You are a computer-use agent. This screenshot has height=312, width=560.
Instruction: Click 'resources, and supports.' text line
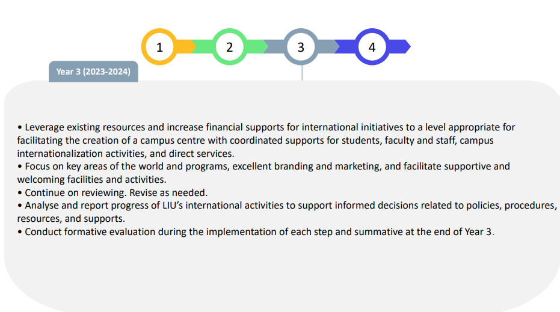coord(71,218)
